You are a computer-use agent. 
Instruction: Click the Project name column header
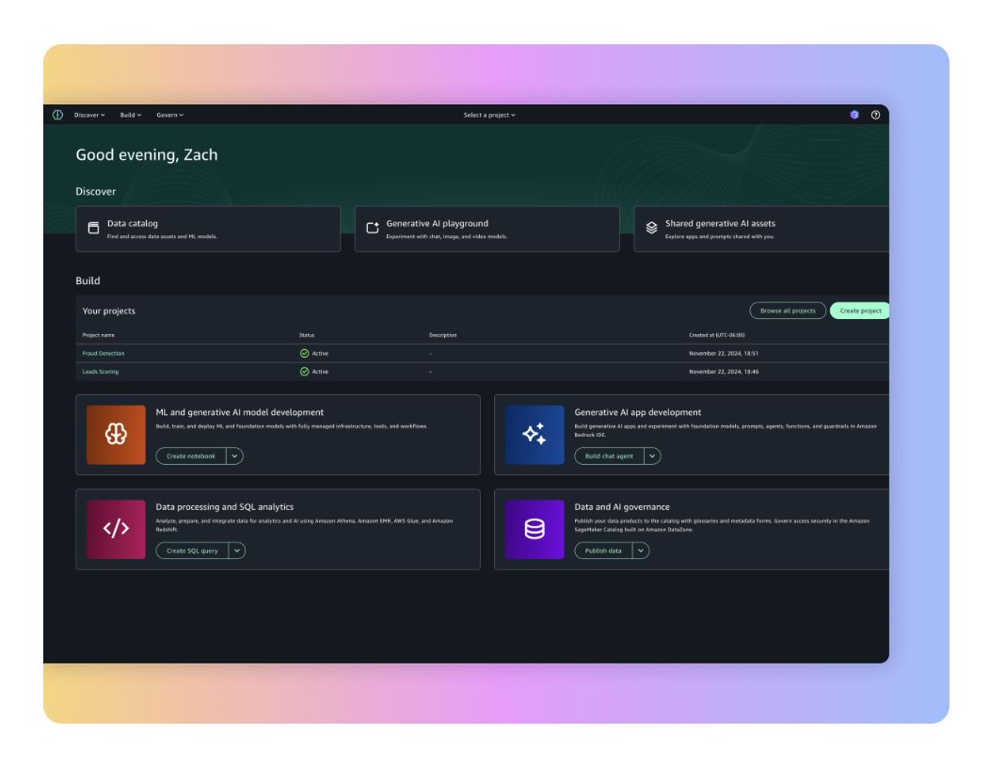(99, 335)
